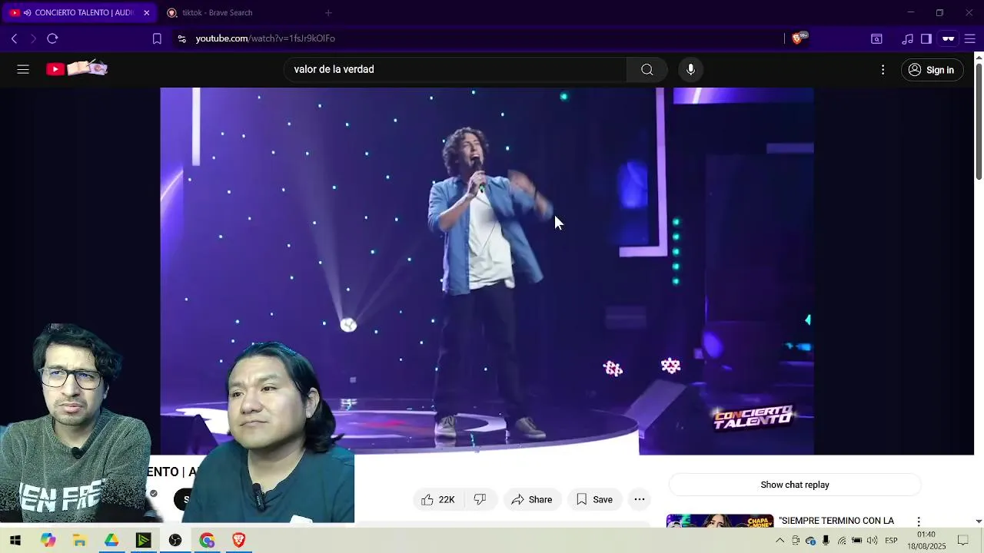Open more actions ellipsis under video
The width and height of the screenshot is (984, 553).
tap(640, 499)
